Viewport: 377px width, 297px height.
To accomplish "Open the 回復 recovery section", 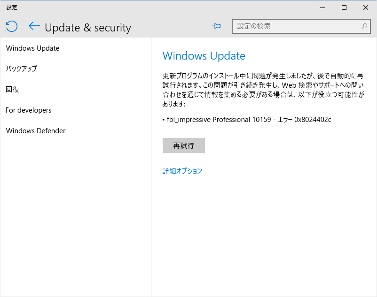I will 13,90.
